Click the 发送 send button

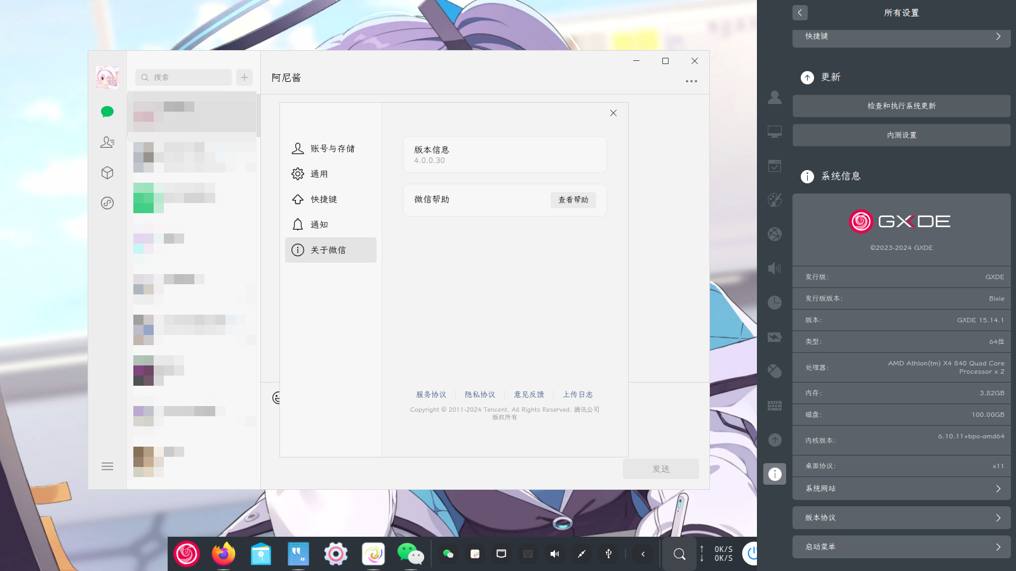pos(661,469)
